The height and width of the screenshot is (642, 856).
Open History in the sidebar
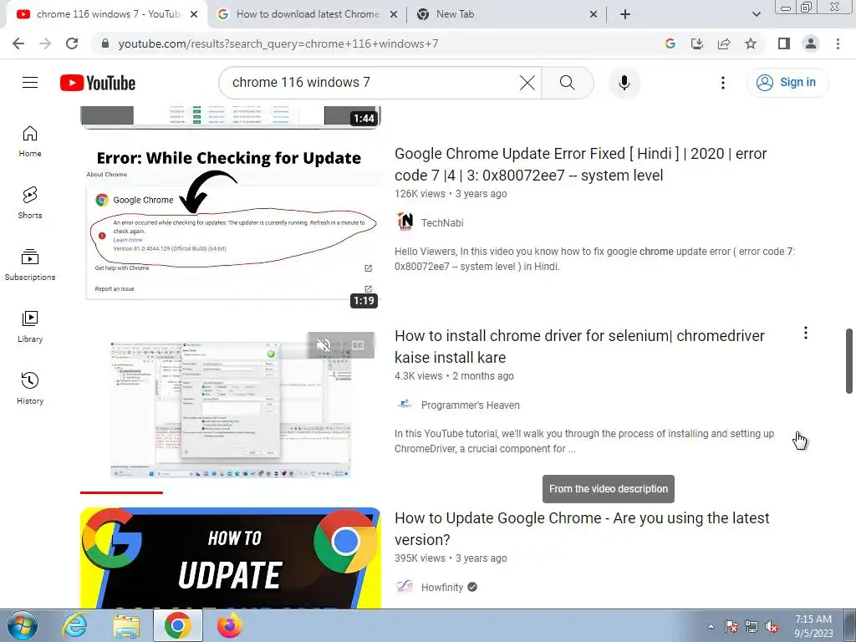(x=30, y=388)
